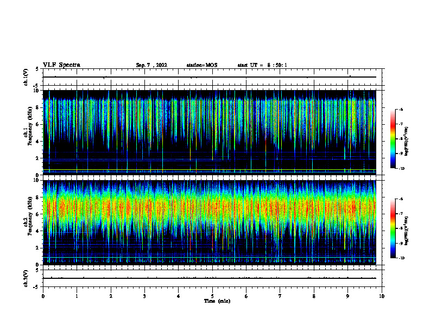Click the "3" tick on the time axis
Image resolution: width=430 pixels, height=332 pixels.
[x=144, y=296]
